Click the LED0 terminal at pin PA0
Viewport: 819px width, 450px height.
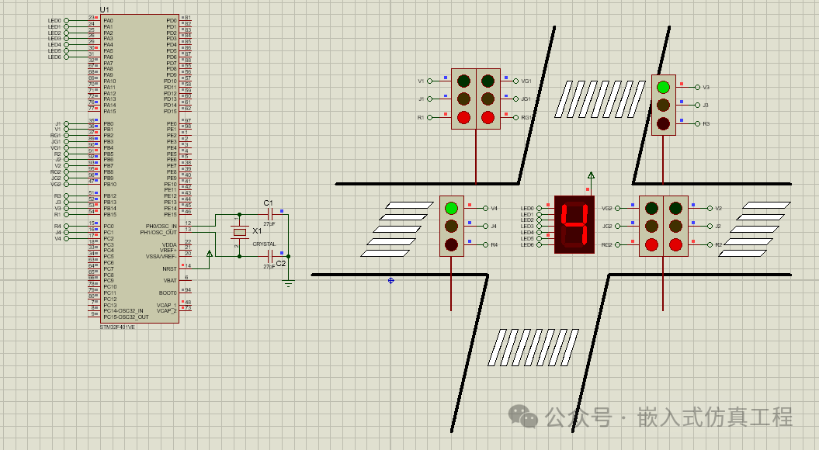66,21
